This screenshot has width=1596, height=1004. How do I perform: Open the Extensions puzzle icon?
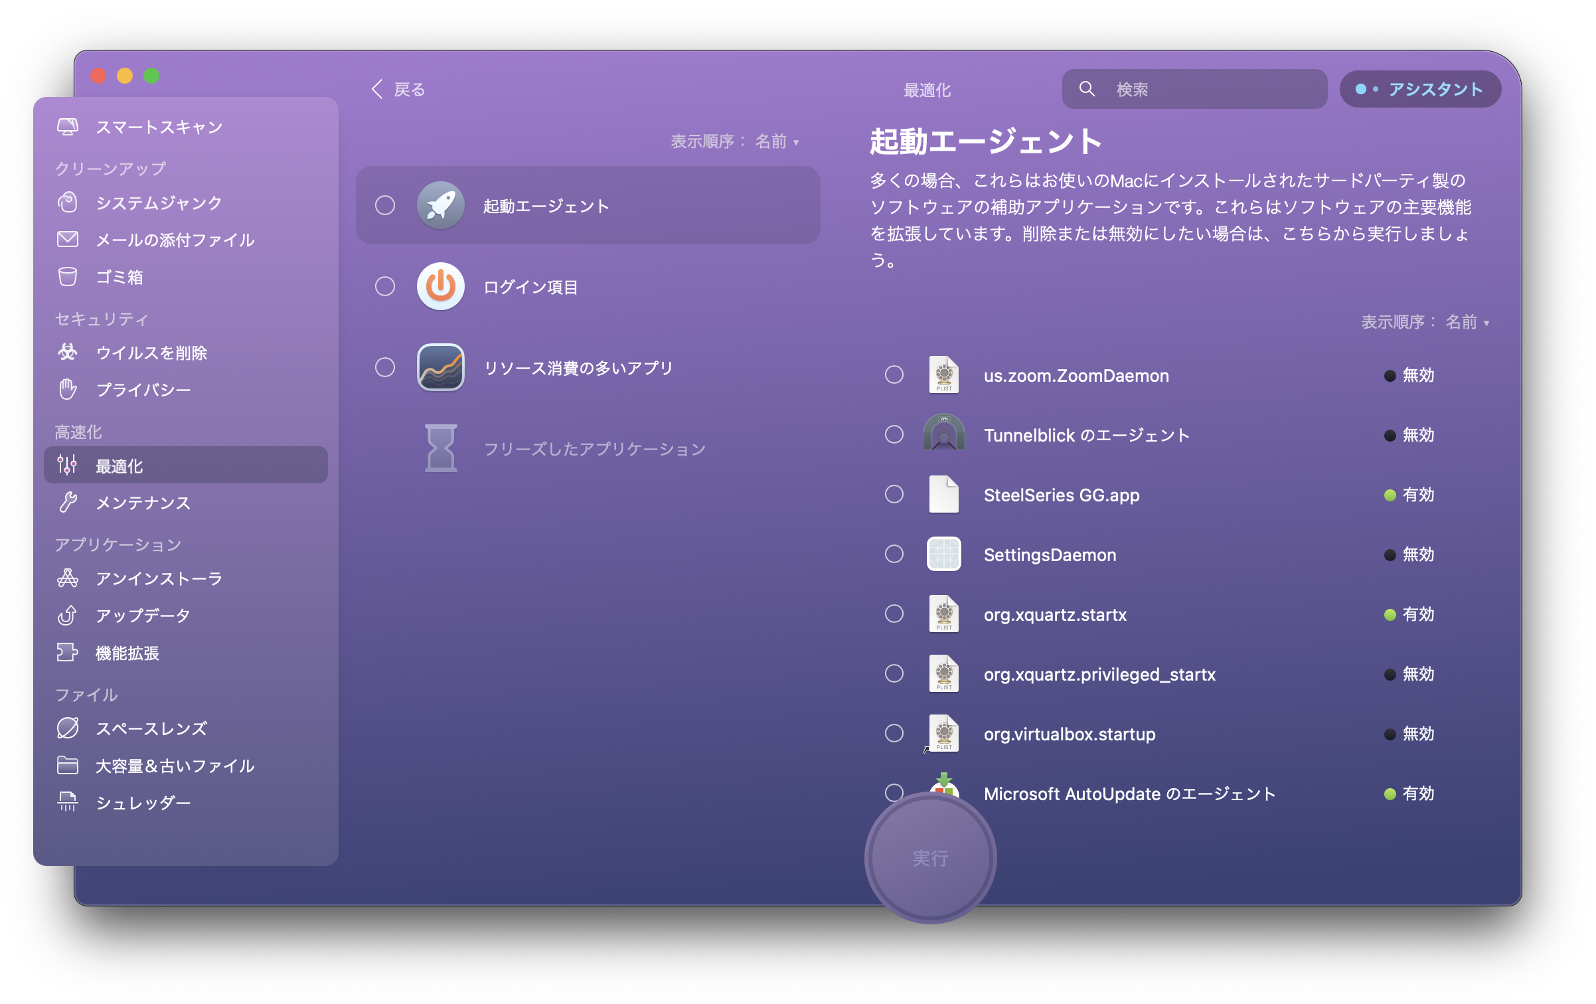point(68,653)
